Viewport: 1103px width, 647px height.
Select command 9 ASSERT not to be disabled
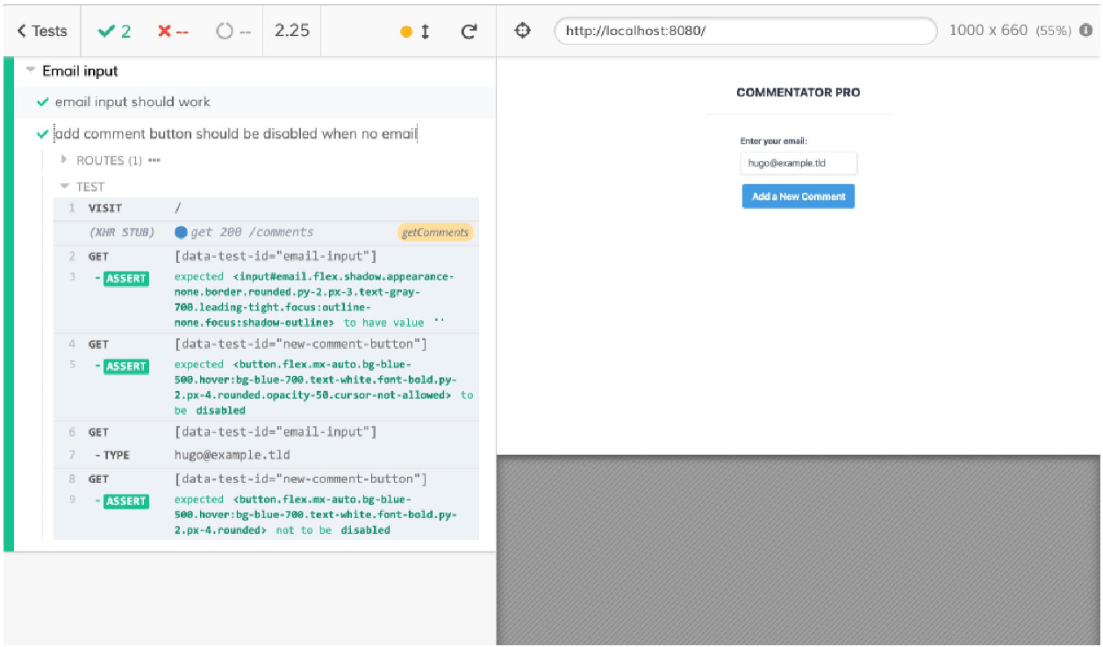point(266,515)
